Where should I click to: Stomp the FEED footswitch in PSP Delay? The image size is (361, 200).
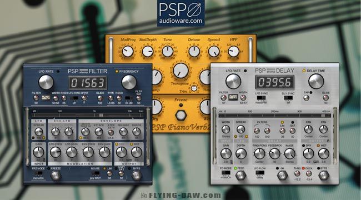pyautogui.click(x=240, y=176)
